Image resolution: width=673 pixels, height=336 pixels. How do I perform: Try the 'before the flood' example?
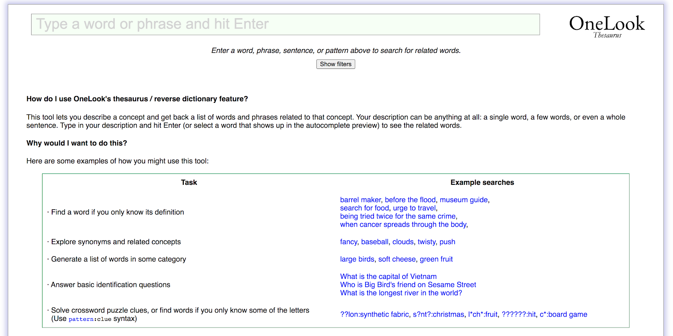click(x=410, y=200)
